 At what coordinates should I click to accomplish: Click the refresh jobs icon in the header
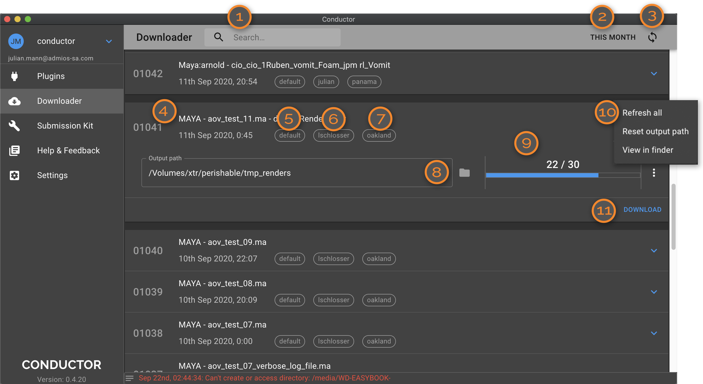(x=652, y=37)
